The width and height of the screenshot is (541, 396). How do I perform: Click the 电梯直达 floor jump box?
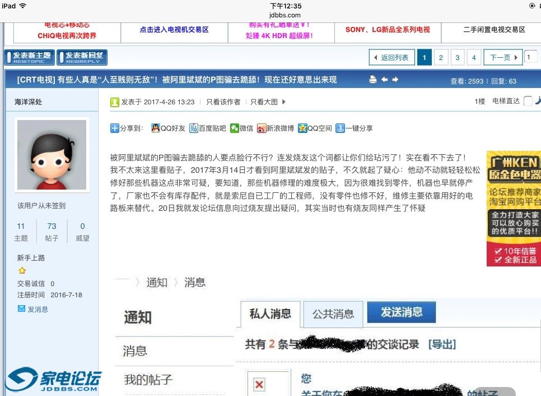tap(528, 102)
